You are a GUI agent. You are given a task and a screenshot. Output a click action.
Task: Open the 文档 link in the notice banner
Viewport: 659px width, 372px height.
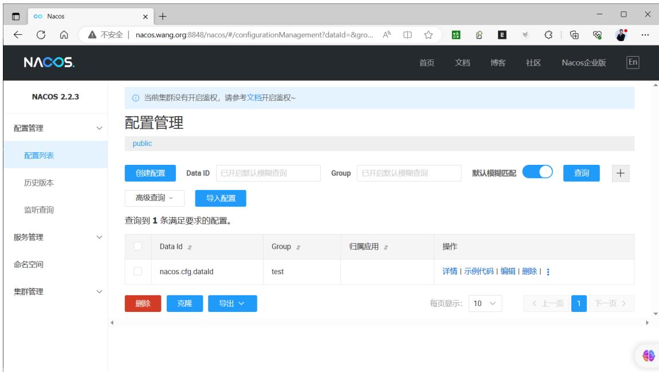pos(254,98)
